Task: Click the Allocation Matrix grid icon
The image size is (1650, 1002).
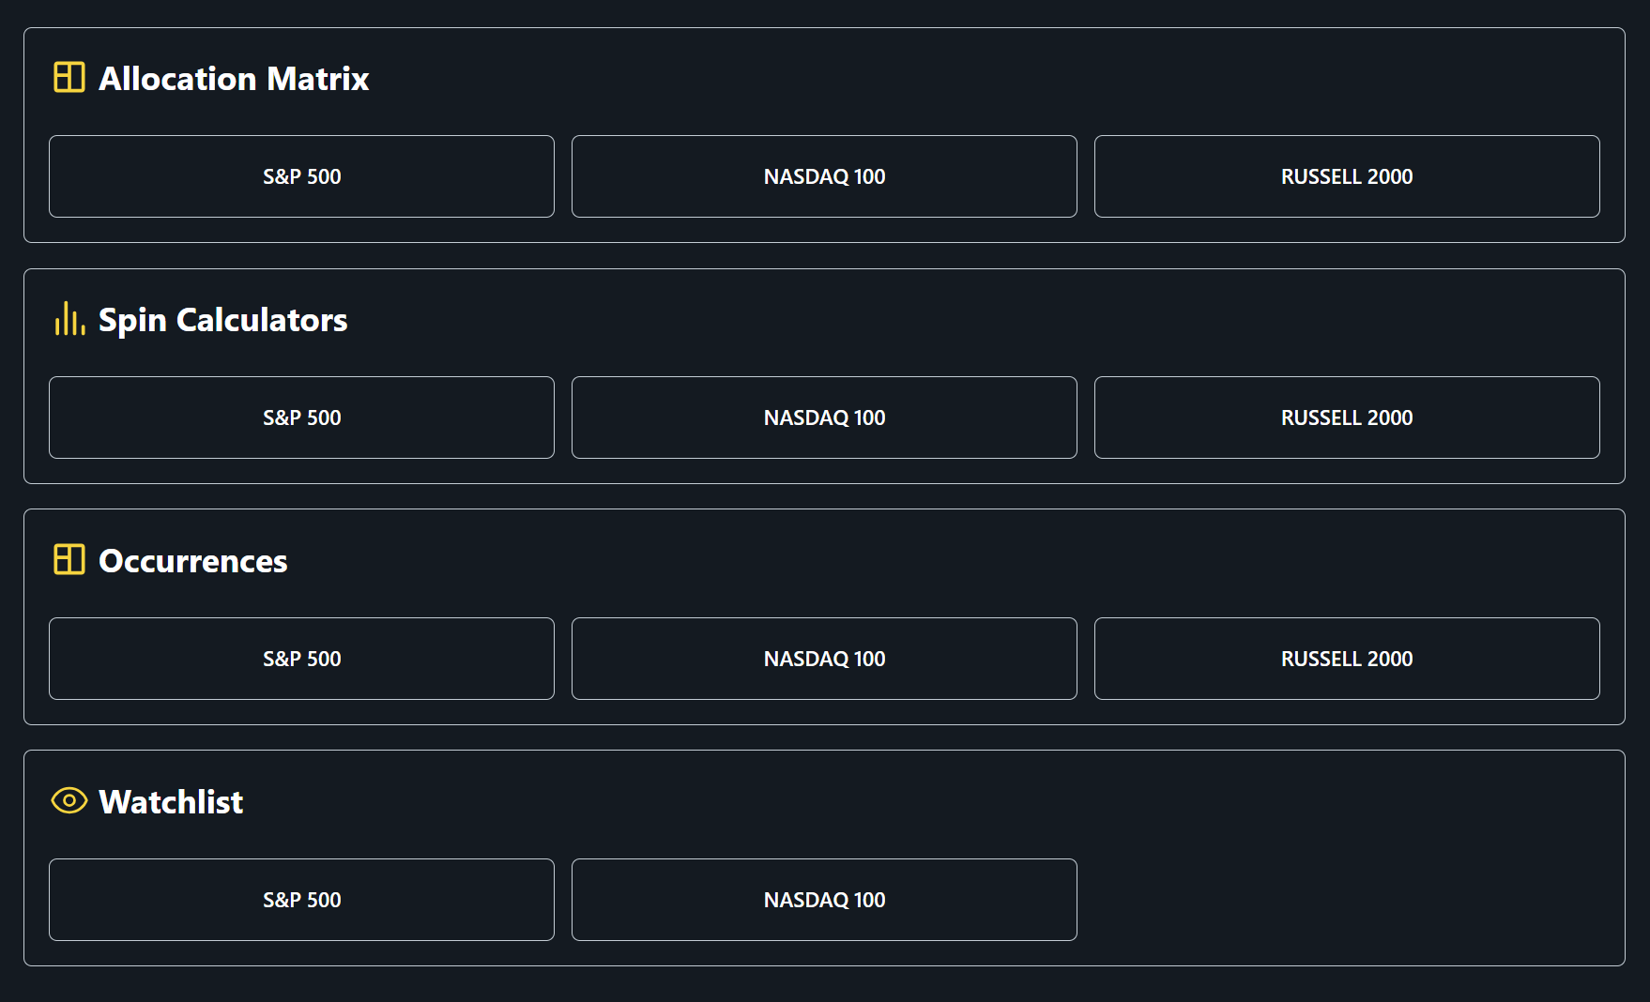Action: pyautogui.click(x=69, y=78)
